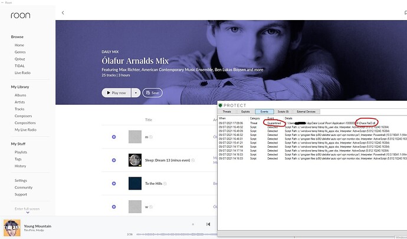Open the Young Mountain album art thumbnail
Image resolution: width=407 pixels, height=239 pixels.
click(x=12, y=228)
